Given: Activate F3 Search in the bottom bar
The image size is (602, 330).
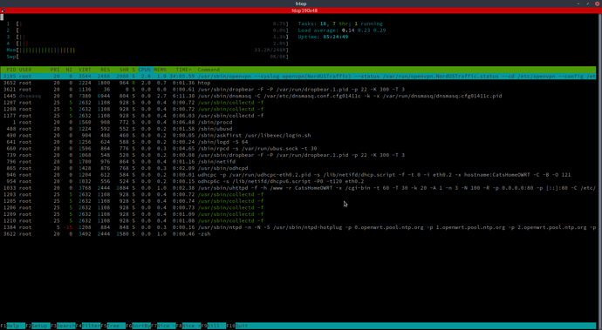Looking at the screenshot, I should pos(63,326).
